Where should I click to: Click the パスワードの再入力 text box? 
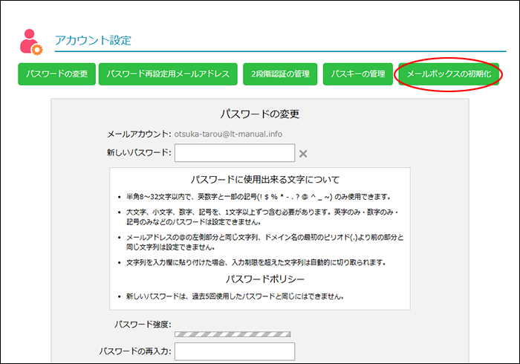(234, 351)
